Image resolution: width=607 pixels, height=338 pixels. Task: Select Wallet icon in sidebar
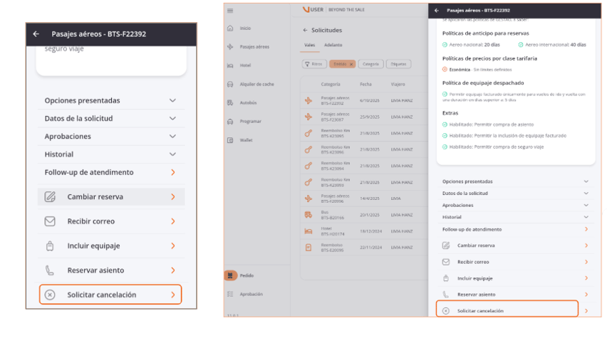[229, 139]
